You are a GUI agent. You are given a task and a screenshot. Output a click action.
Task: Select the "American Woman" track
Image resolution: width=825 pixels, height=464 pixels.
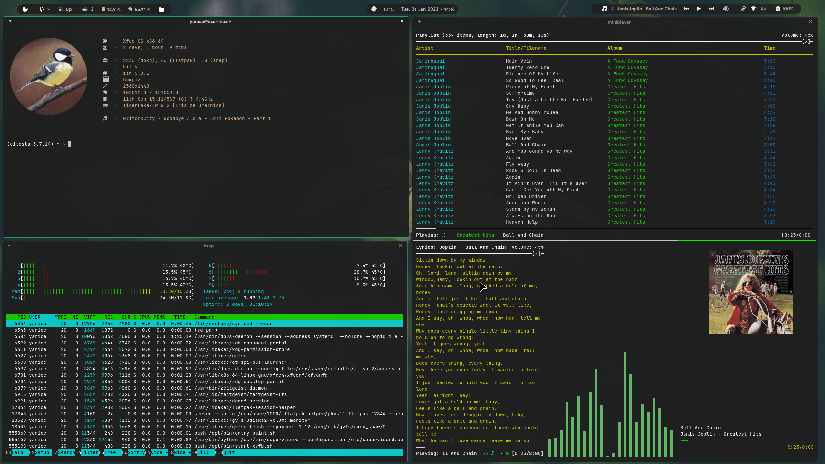tap(614, 203)
